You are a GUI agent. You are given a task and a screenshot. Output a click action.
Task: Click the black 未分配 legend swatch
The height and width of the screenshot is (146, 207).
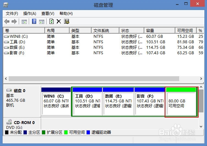(6, 132)
